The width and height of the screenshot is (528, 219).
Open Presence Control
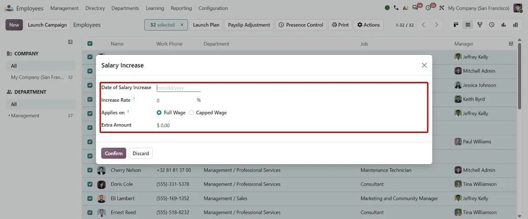(x=301, y=25)
